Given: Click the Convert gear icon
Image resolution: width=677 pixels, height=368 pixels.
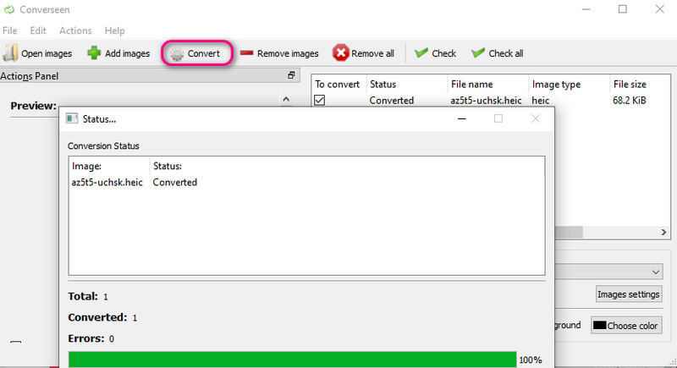Looking at the screenshot, I should tap(177, 54).
